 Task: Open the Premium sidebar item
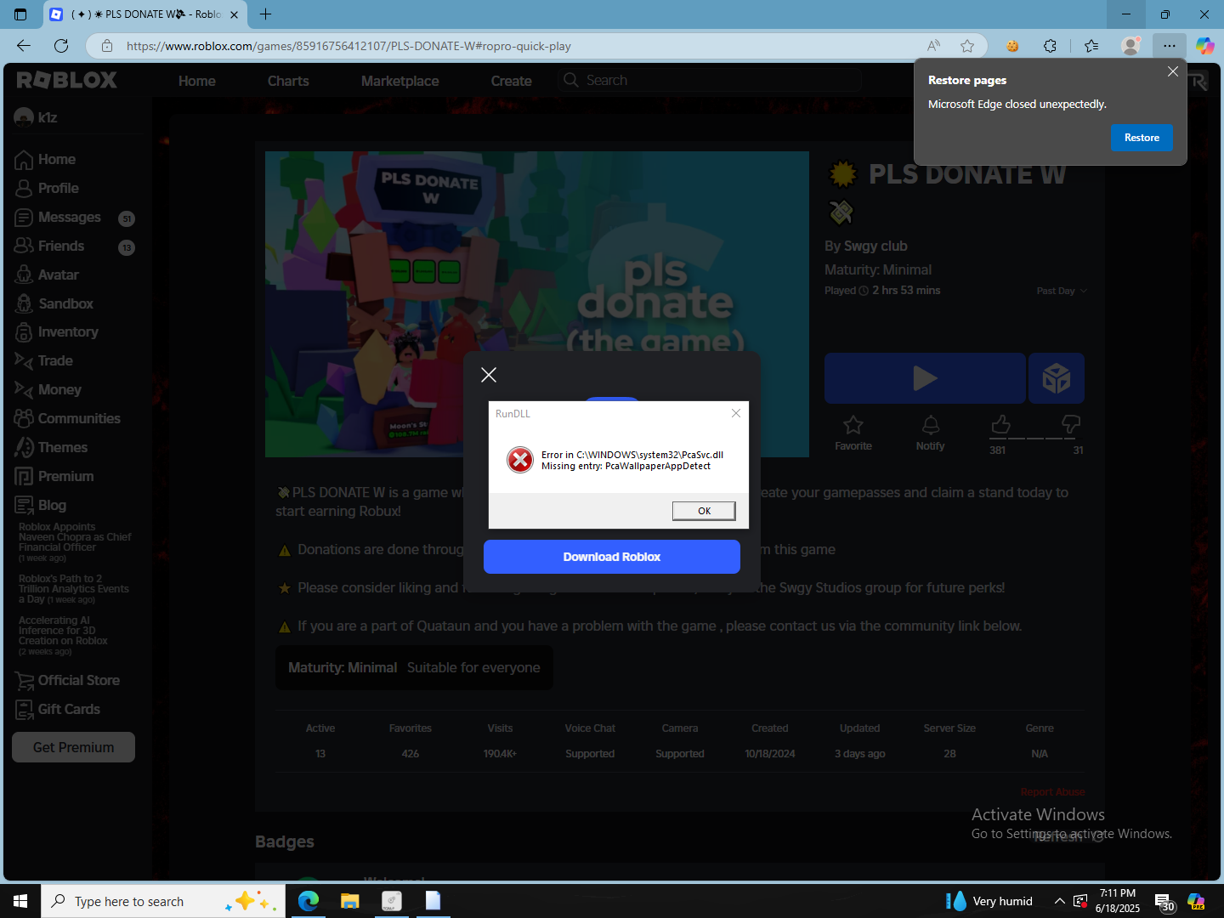click(54, 477)
